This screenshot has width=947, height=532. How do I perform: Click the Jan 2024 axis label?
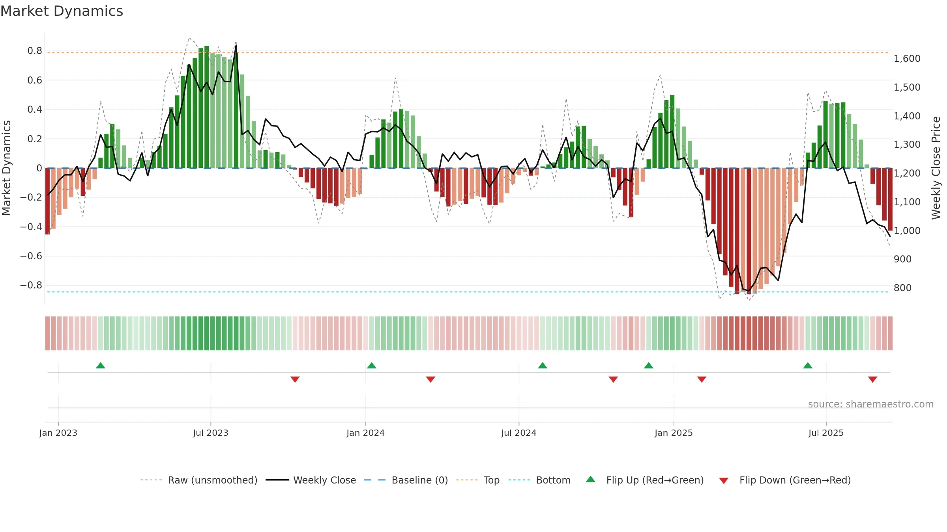tap(366, 433)
